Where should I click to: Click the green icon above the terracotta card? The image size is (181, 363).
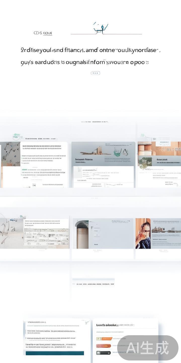point(143,136)
